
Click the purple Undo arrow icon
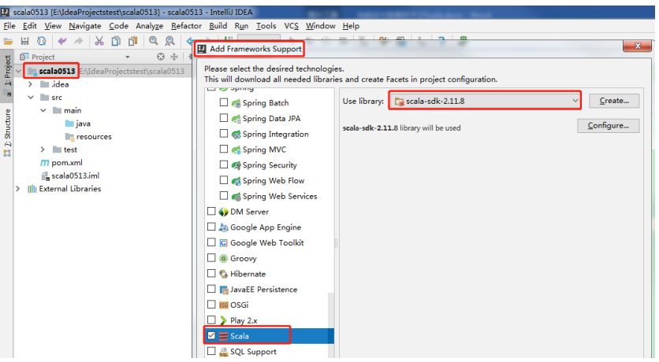point(62,41)
